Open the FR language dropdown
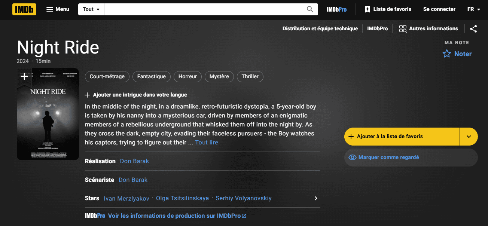Viewport: 488px width, 226px height. [473, 9]
